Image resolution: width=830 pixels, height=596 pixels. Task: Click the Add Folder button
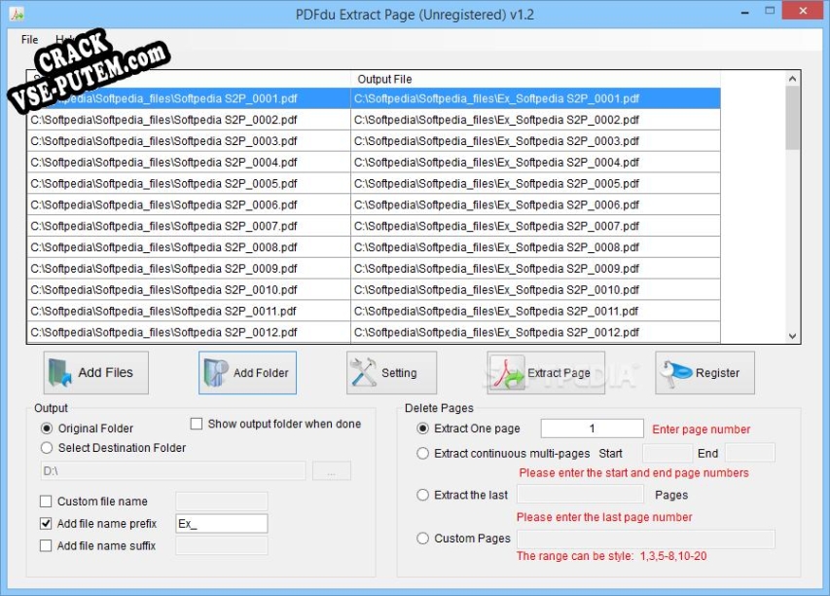click(x=247, y=372)
